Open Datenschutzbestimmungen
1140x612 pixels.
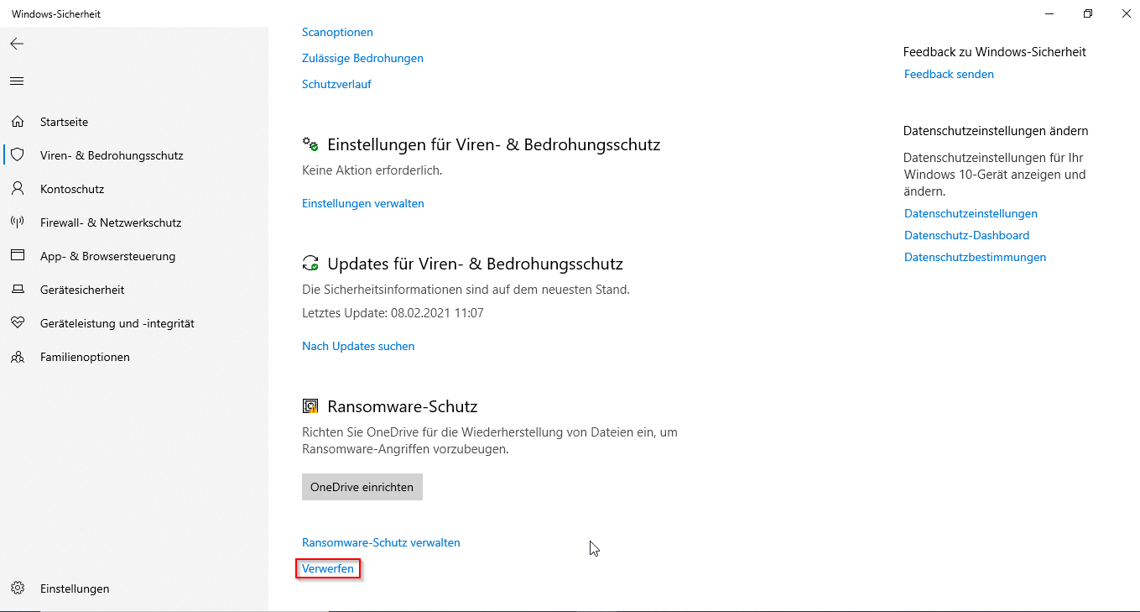pyautogui.click(x=975, y=257)
